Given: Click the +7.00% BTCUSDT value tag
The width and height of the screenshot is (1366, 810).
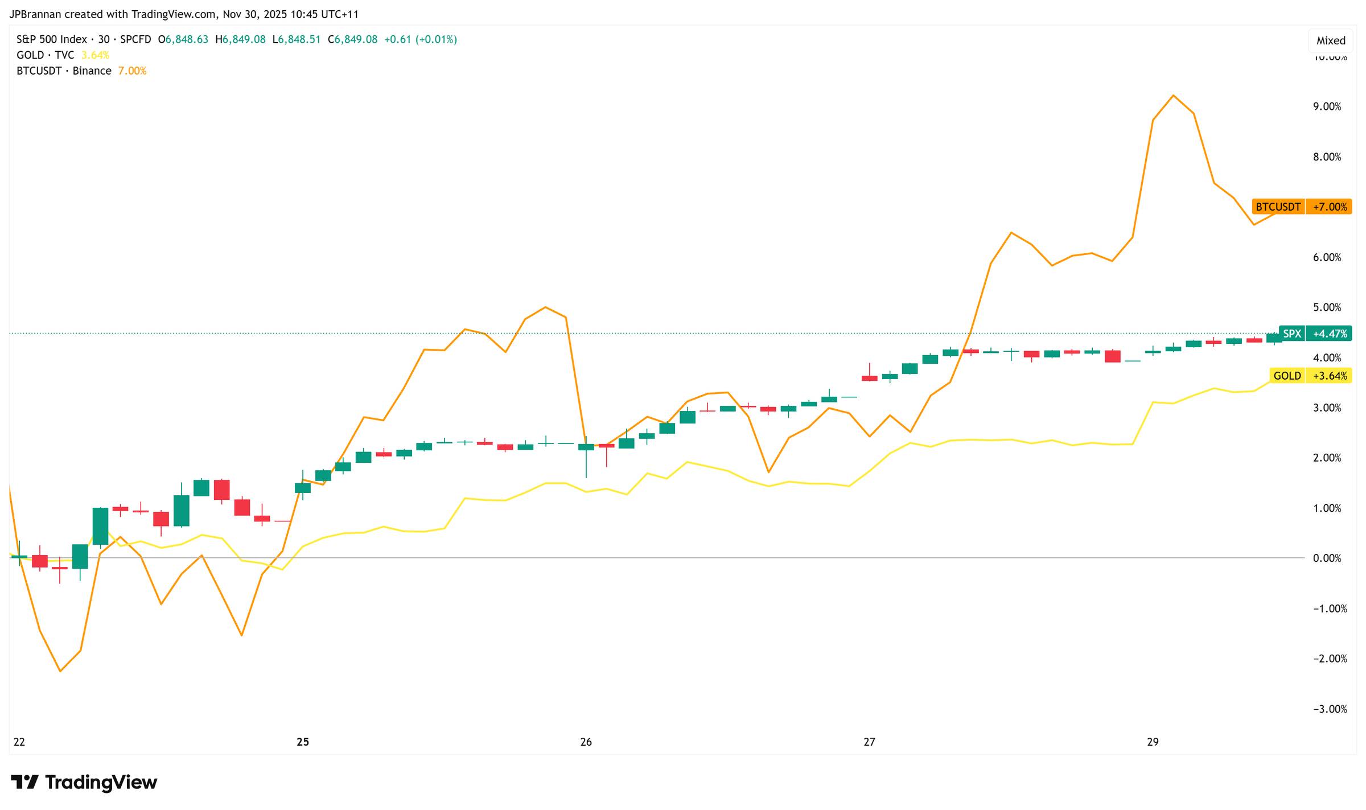Looking at the screenshot, I should 1330,207.
